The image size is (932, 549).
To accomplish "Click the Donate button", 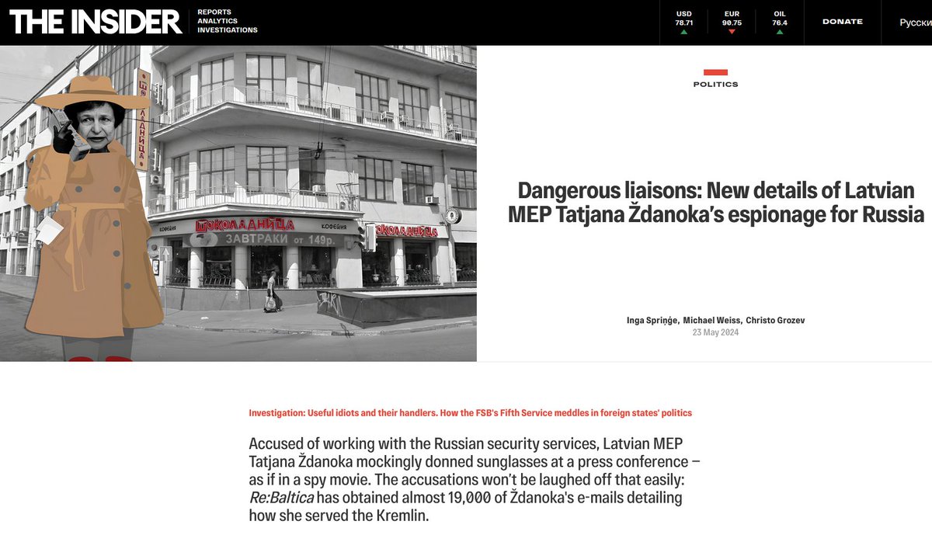I will pyautogui.click(x=843, y=22).
